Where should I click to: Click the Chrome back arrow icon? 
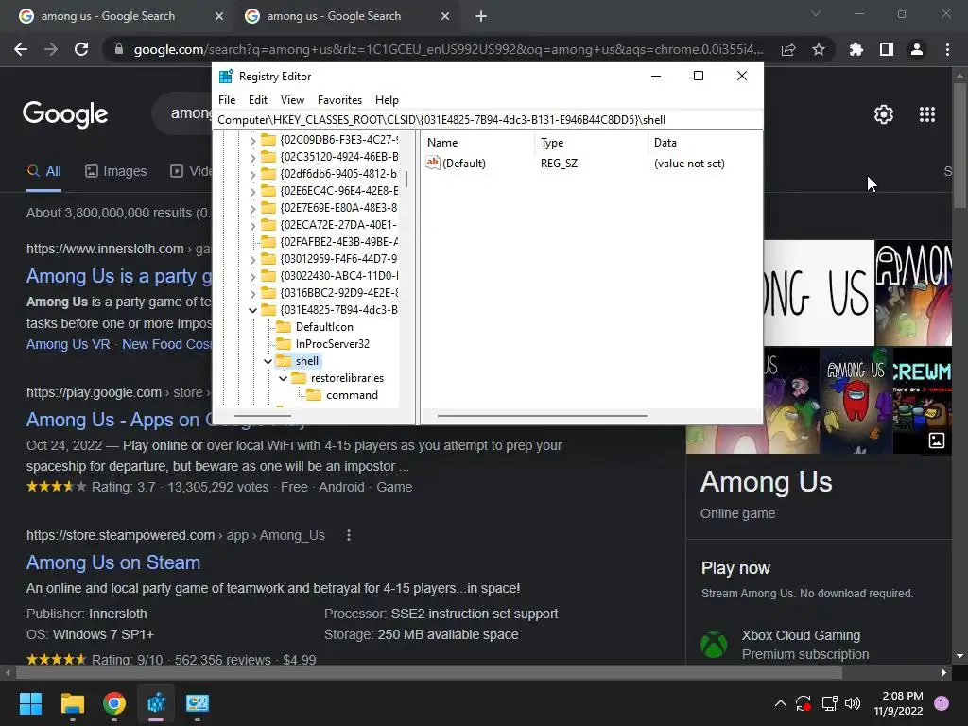[x=21, y=49]
